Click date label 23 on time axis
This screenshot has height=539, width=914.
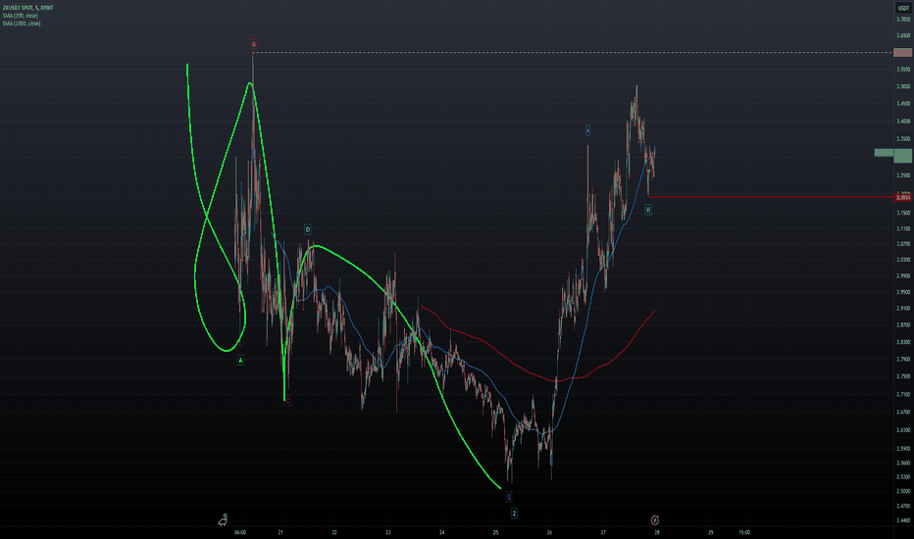coord(388,532)
